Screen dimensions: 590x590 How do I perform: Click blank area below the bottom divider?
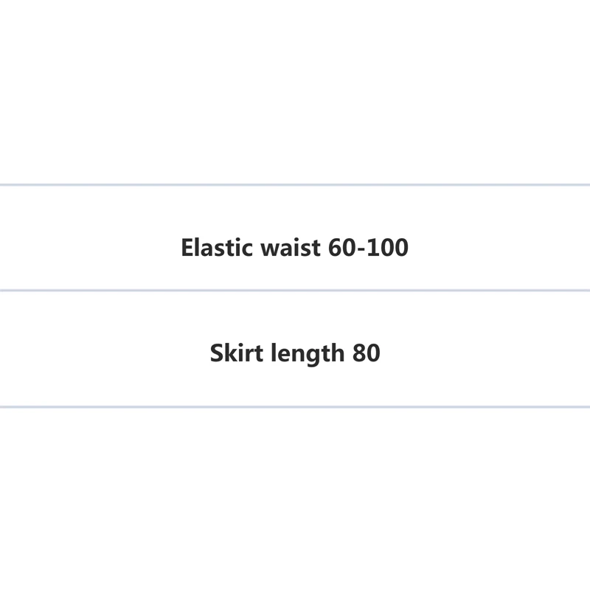tap(295, 502)
